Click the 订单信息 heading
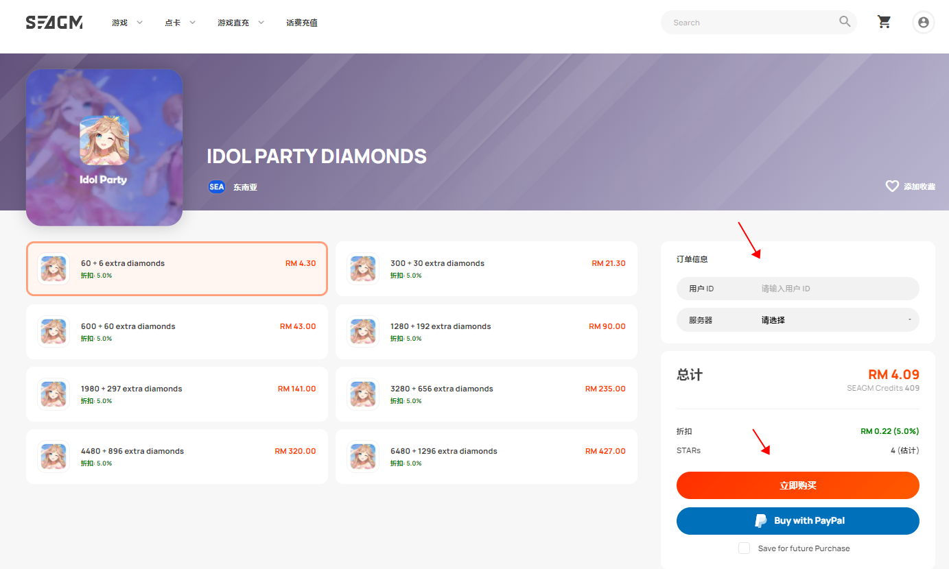 click(692, 259)
